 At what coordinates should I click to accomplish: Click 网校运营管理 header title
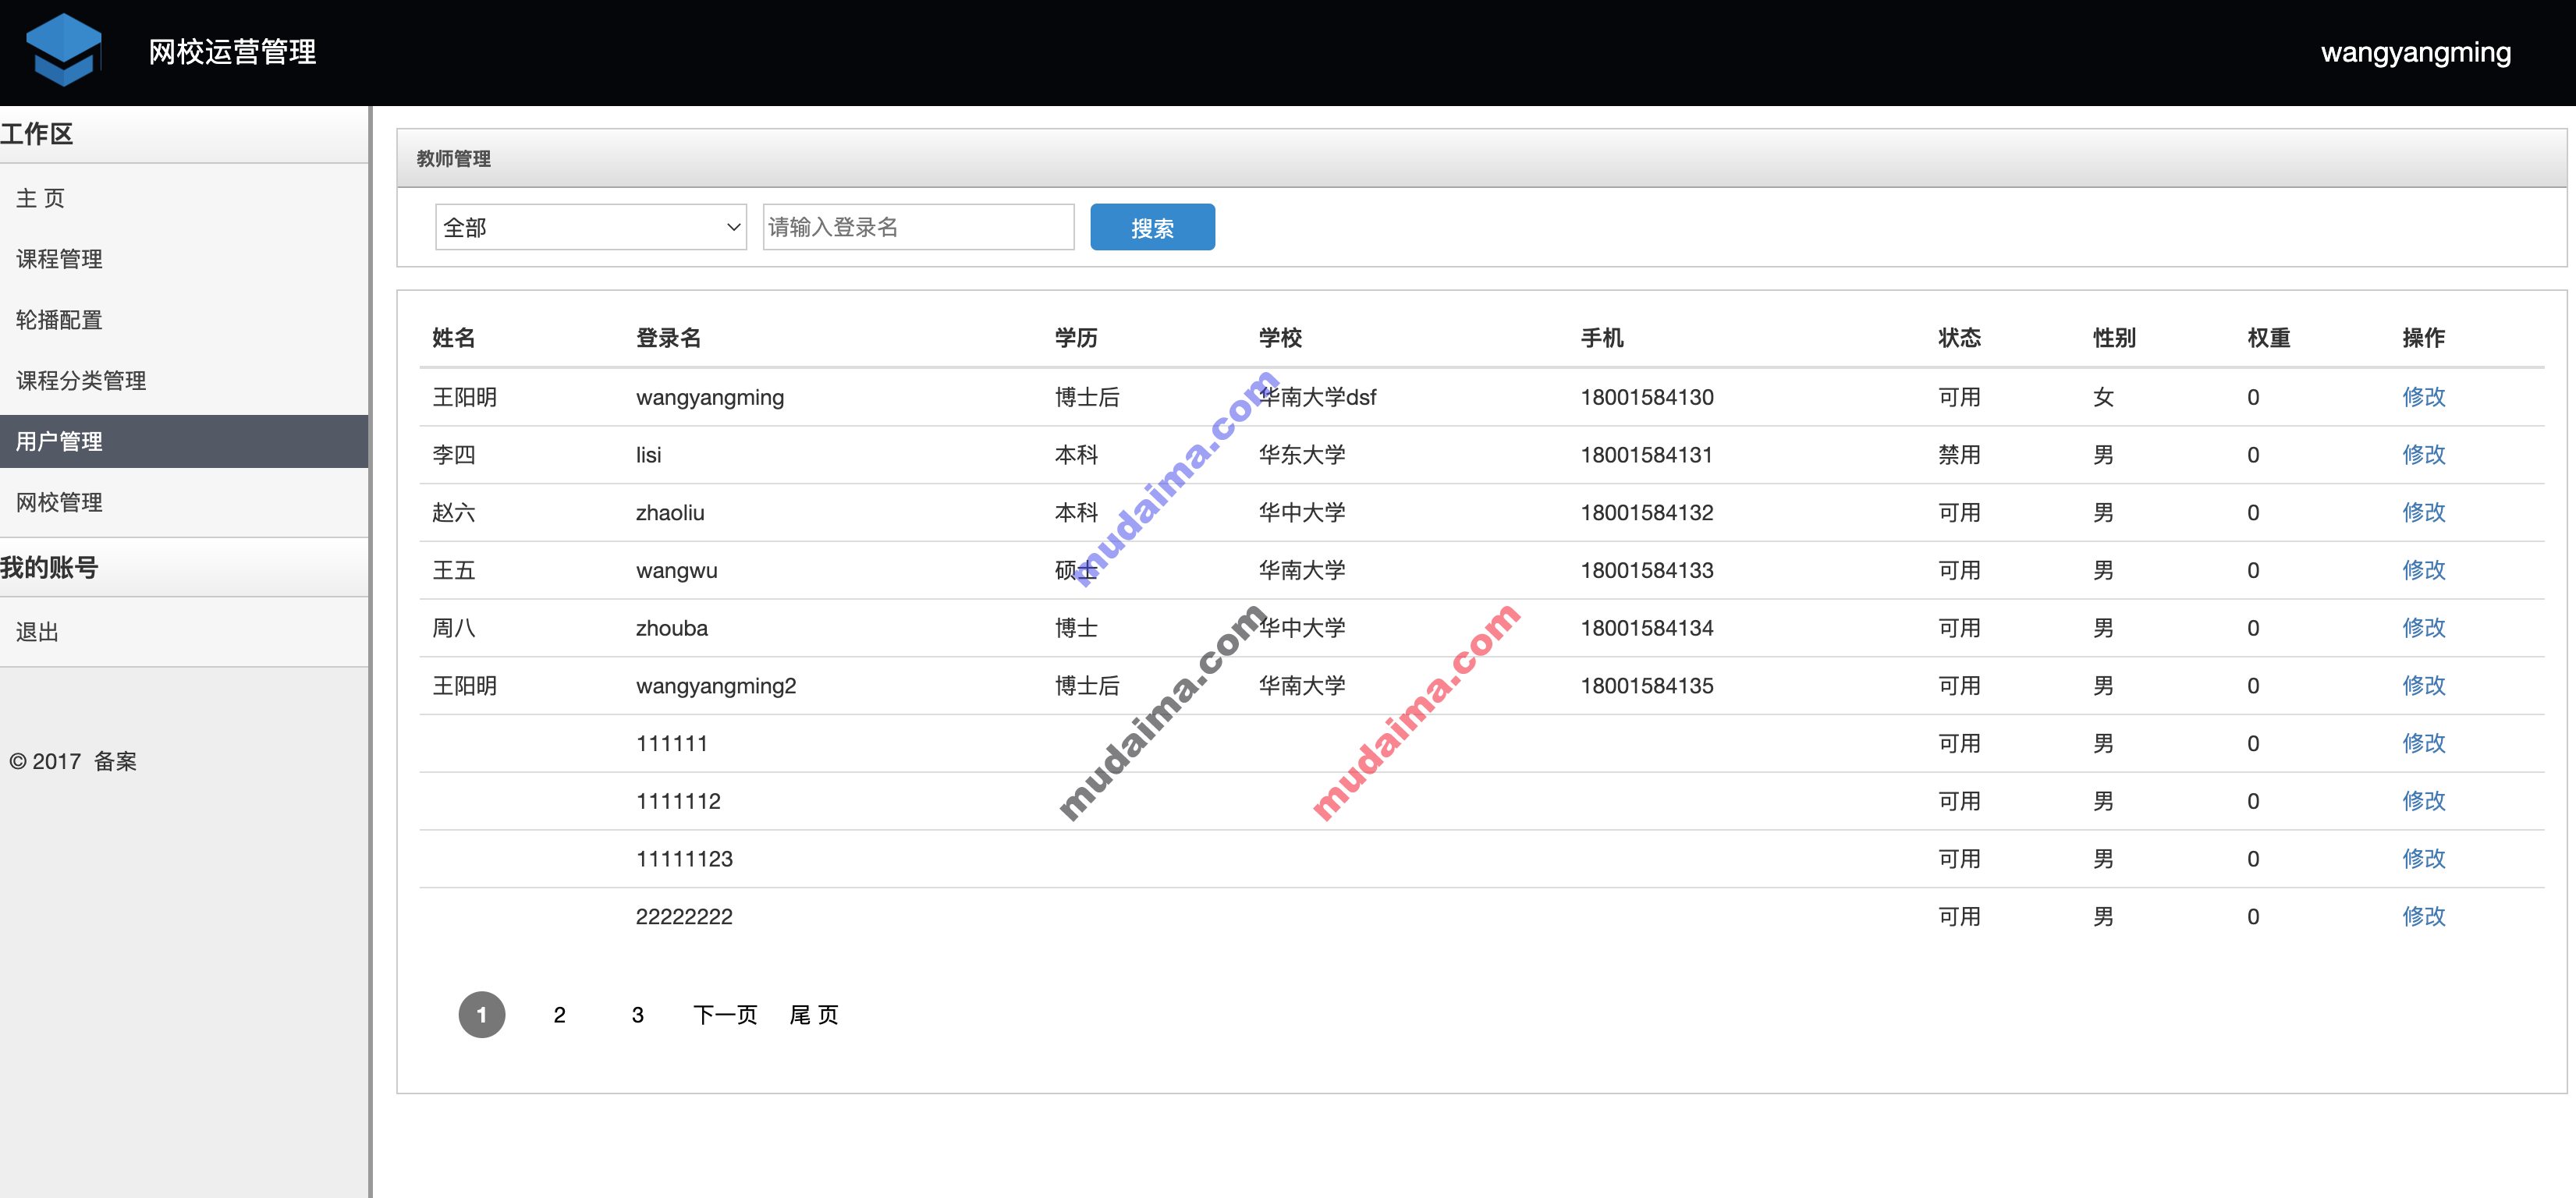tap(232, 52)
